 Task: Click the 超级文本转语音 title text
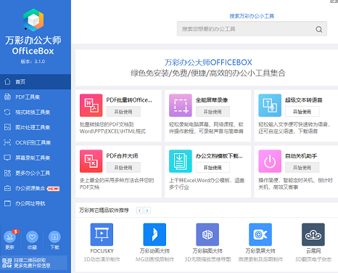[x=304, y=100]
